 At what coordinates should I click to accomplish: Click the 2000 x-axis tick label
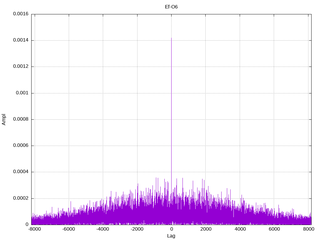pyautogui.click(x=206, y=229)
